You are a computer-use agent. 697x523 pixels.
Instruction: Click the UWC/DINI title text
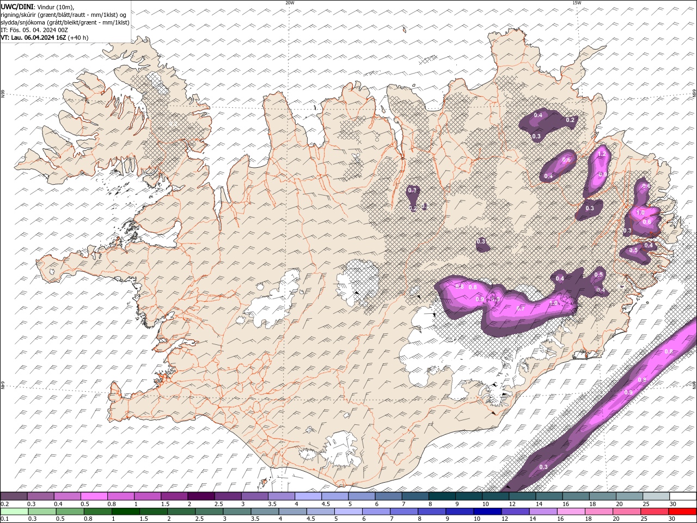click(16, 6)
